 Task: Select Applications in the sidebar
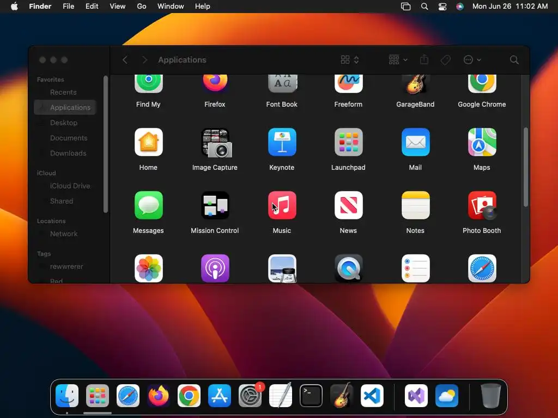pos(65,107)
